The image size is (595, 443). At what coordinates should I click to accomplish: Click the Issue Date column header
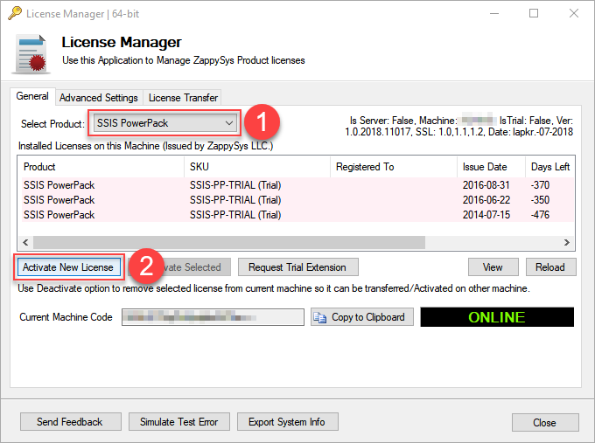pyautogui.click(x=491, y=167)
